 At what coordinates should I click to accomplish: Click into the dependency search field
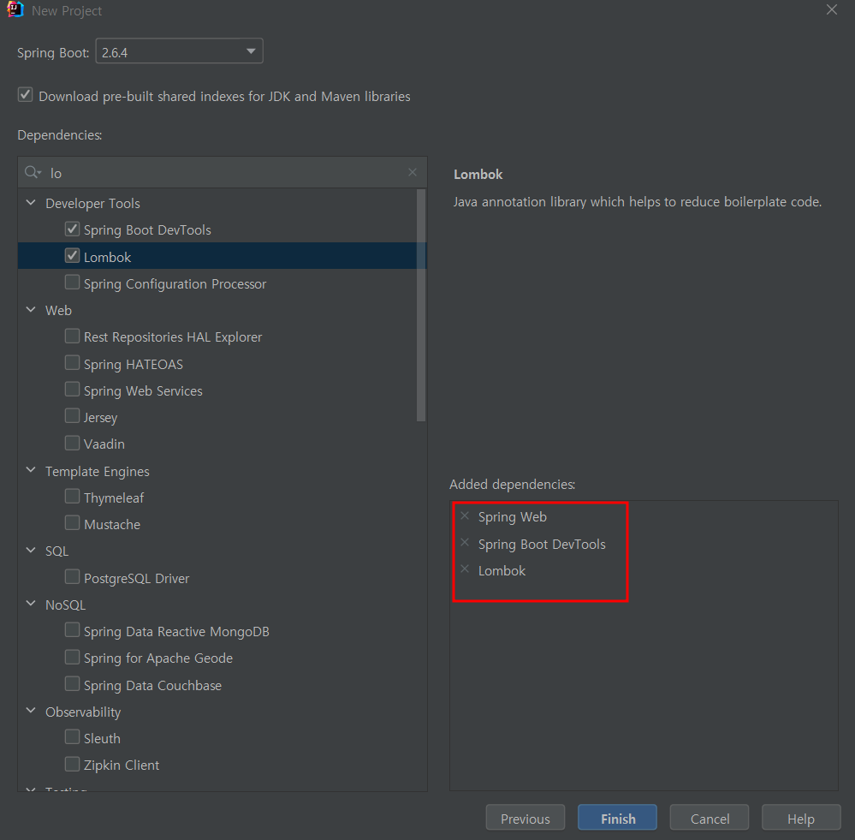[x=223, y=172]
